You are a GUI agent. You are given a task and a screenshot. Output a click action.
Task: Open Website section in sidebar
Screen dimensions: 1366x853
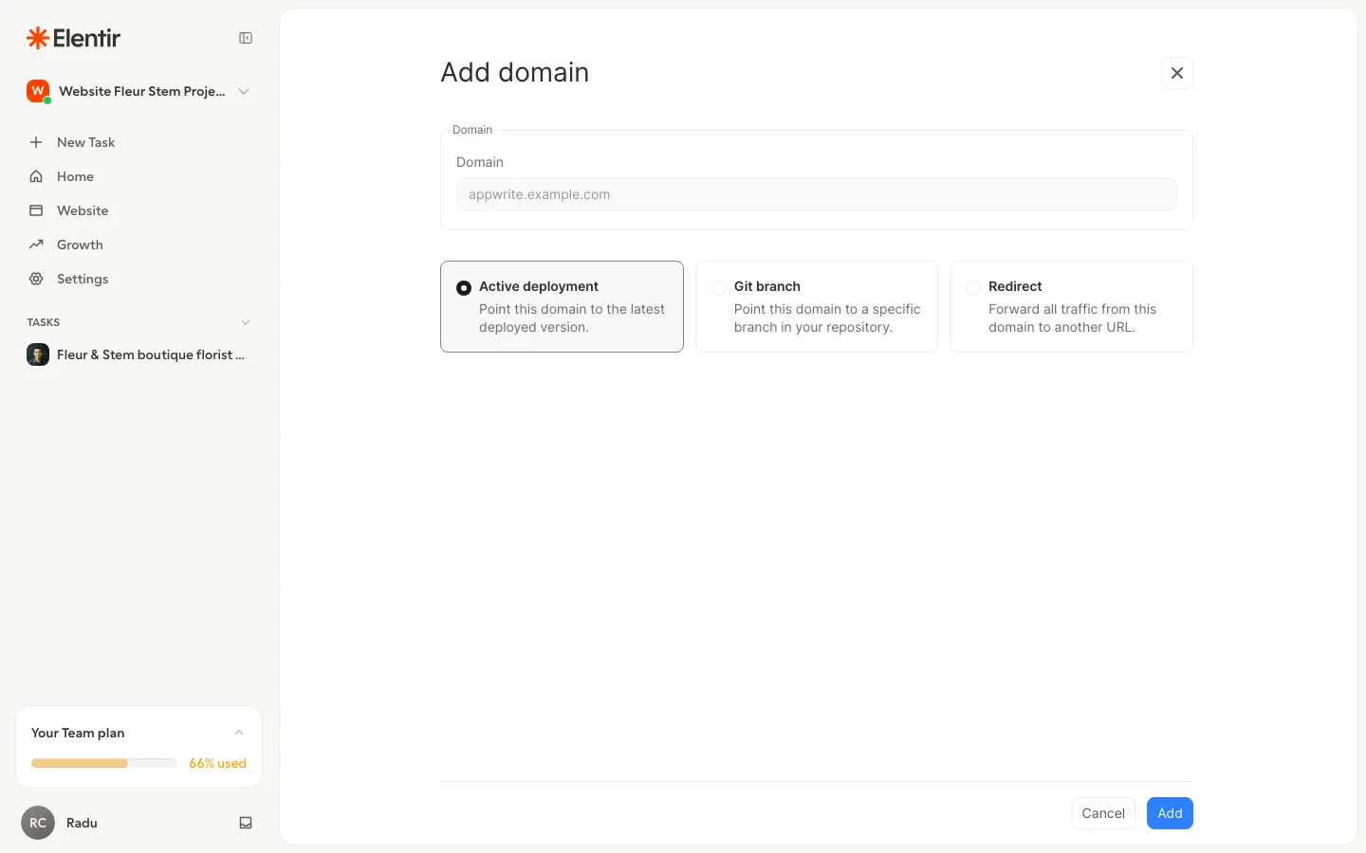pos(138,210)
